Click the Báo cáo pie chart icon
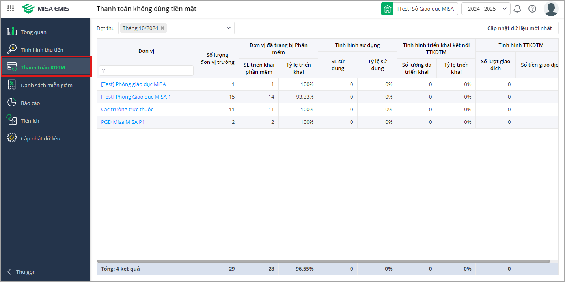Image resolution: width=565 pixels, height=282 pixels. tap(12, 103)
